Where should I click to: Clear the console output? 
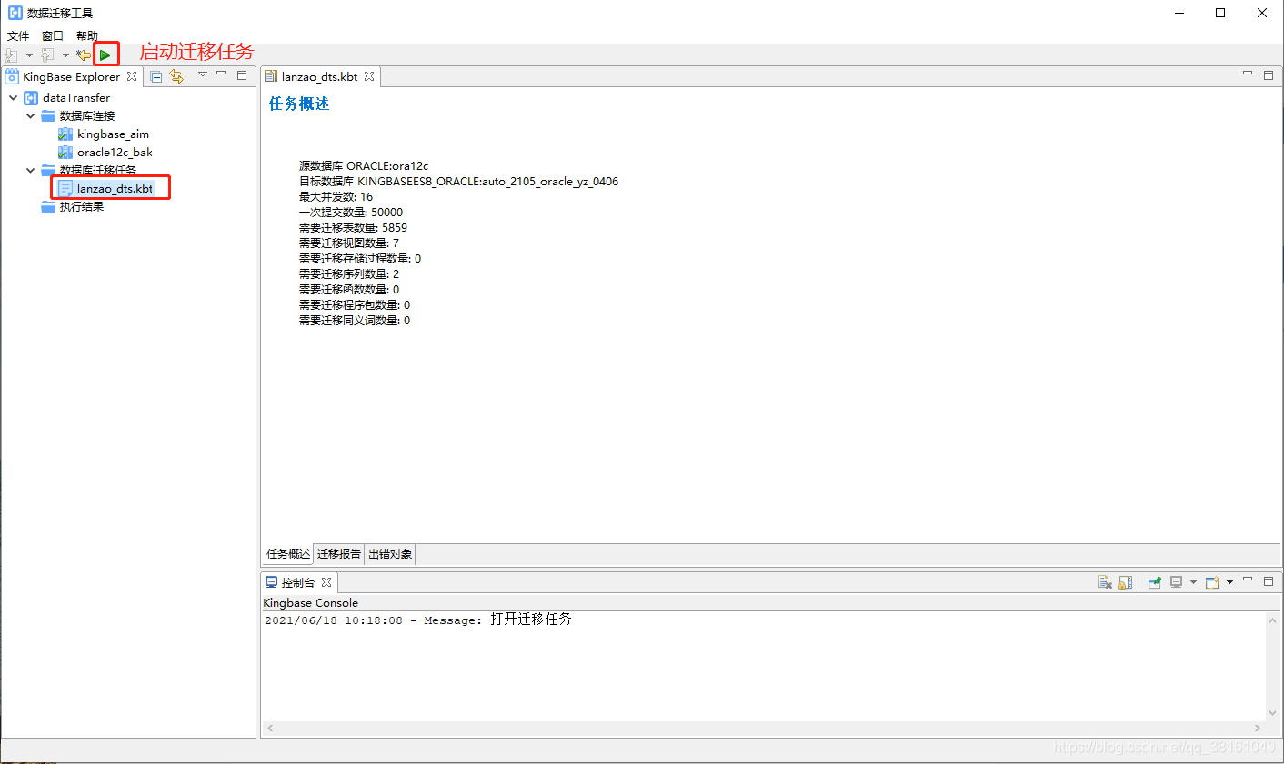tap(1105, 582)
